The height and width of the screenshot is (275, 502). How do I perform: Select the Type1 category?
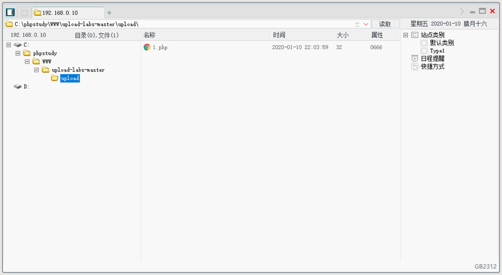pyautogui.click(x=437, y=51)
